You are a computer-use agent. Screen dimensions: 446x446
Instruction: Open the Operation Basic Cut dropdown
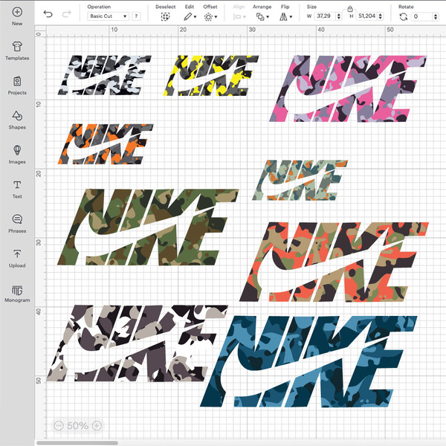click(108, 16)
